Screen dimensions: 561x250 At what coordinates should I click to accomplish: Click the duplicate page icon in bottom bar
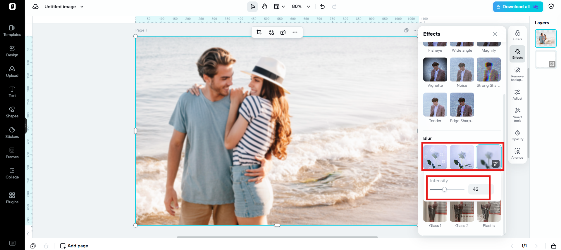(33, 246)
